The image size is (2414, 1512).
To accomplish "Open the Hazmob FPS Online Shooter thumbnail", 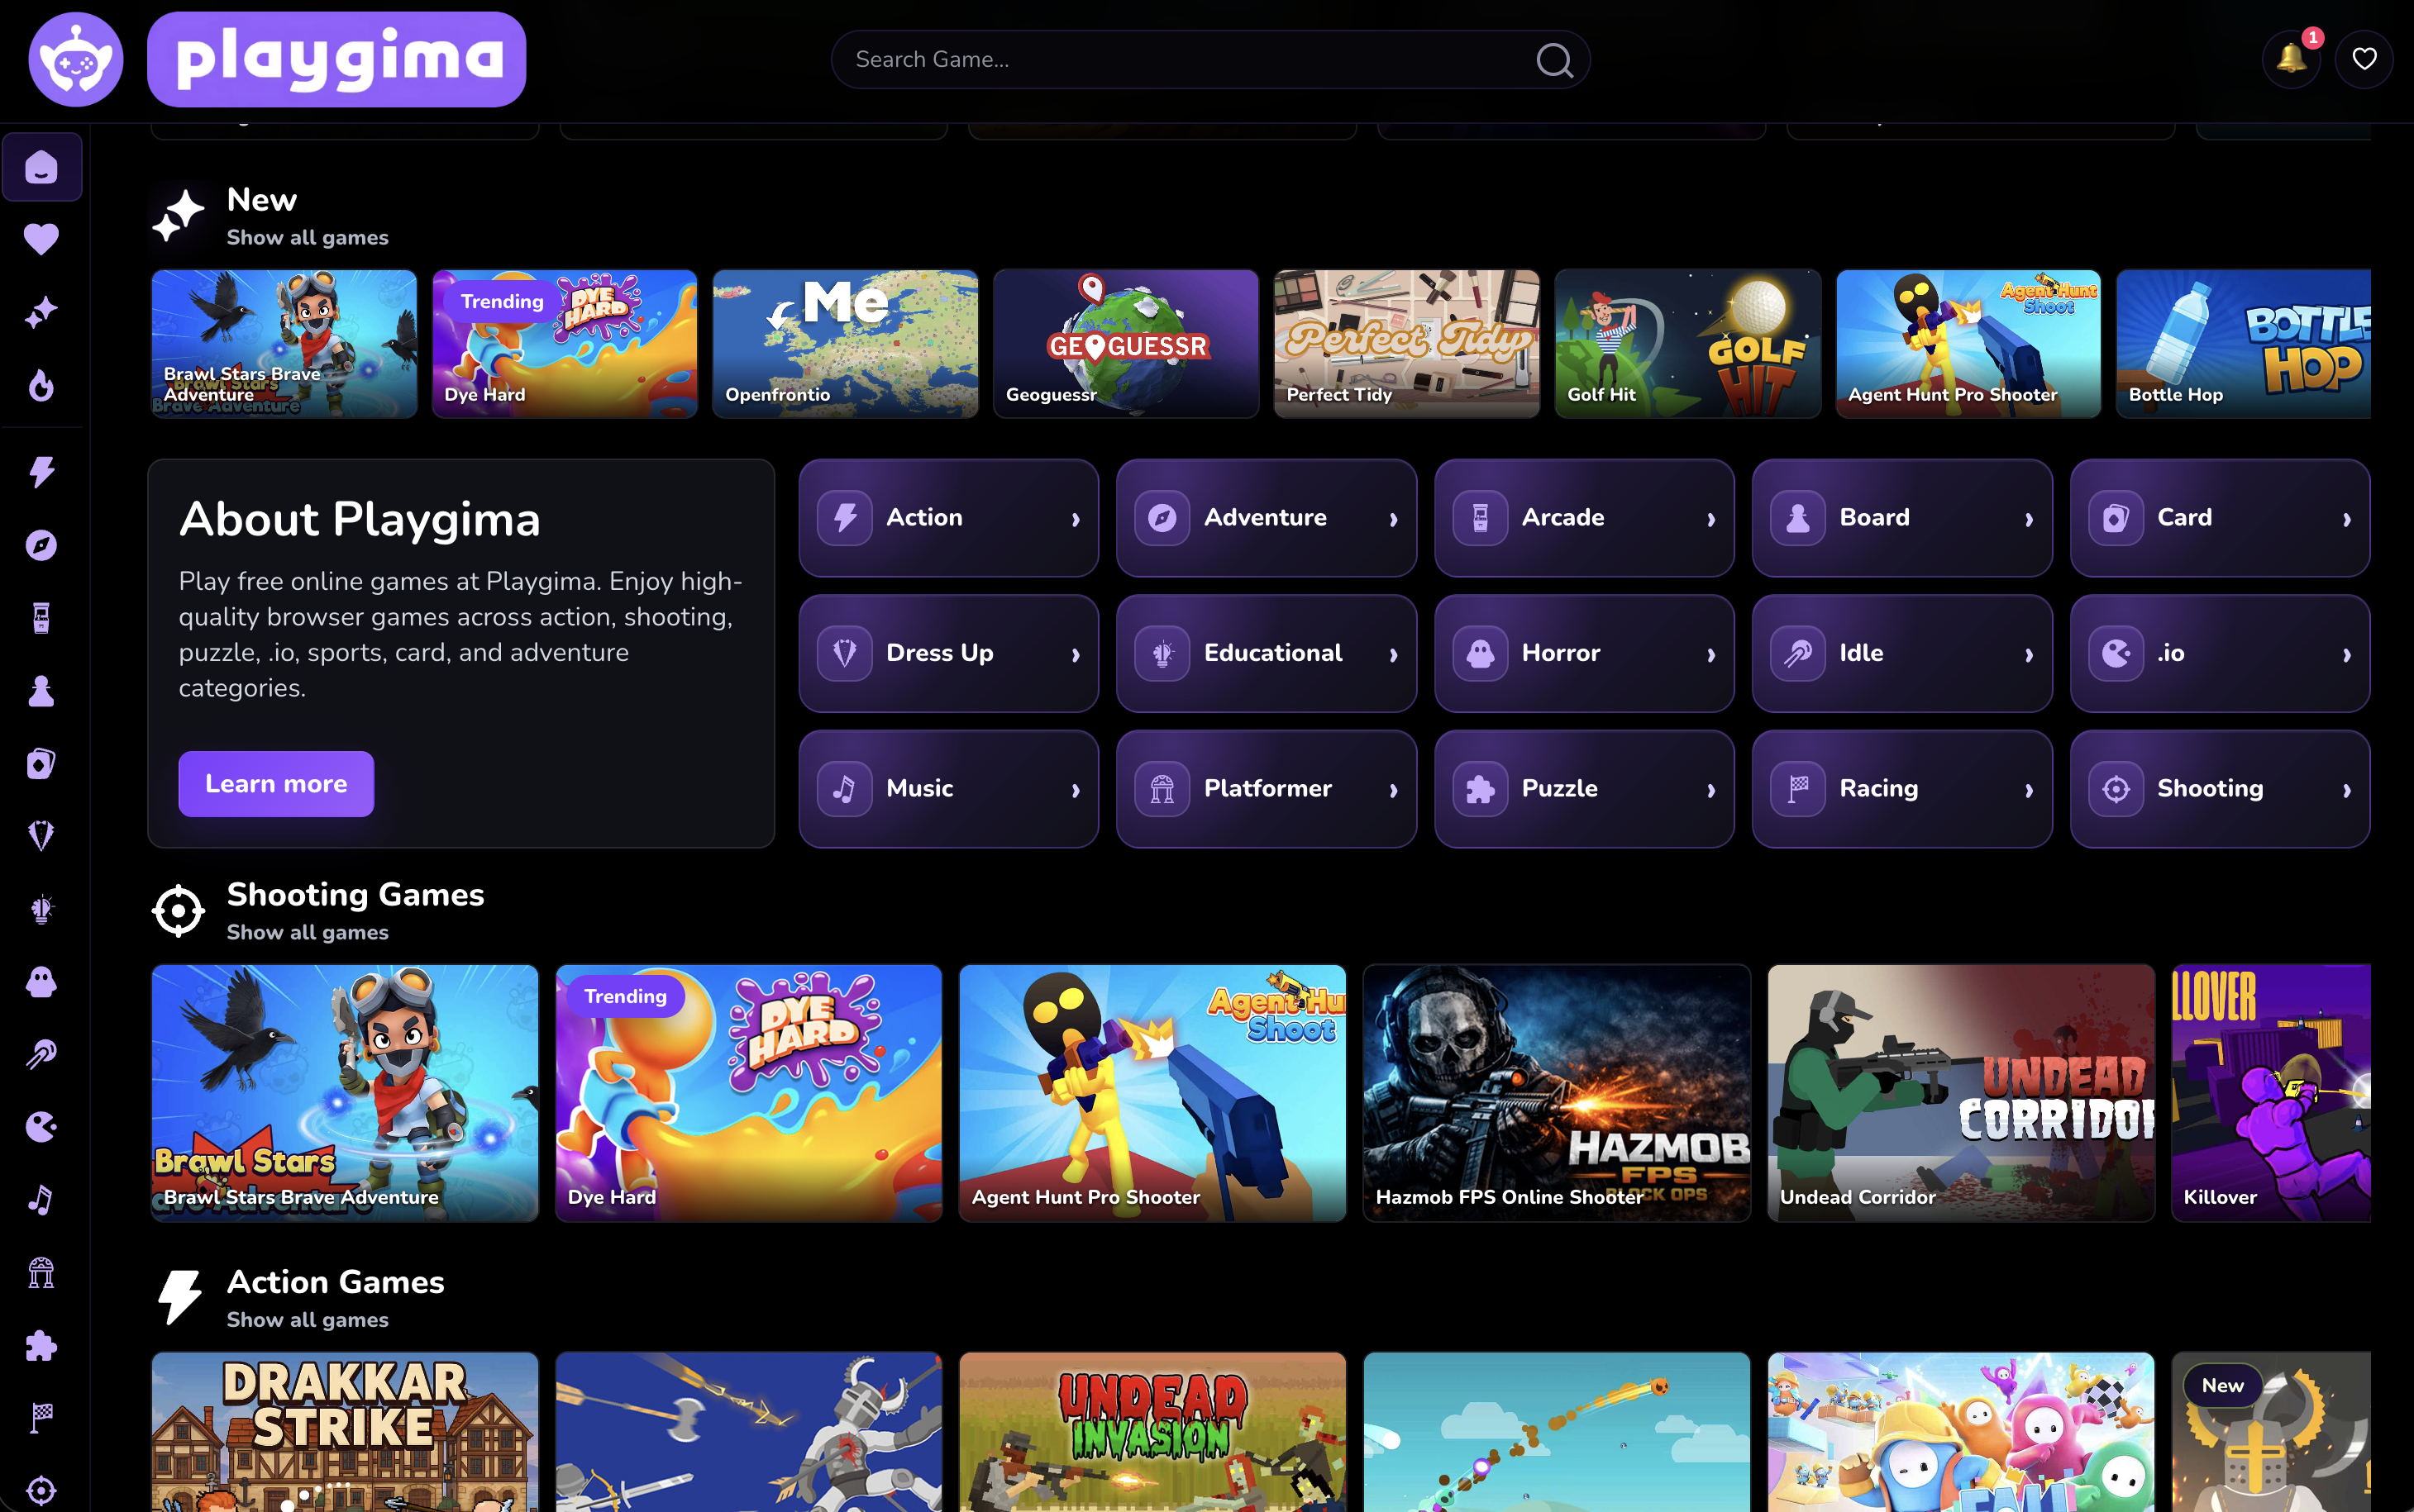I will pyautogui.click(x=1557, y=1092).
